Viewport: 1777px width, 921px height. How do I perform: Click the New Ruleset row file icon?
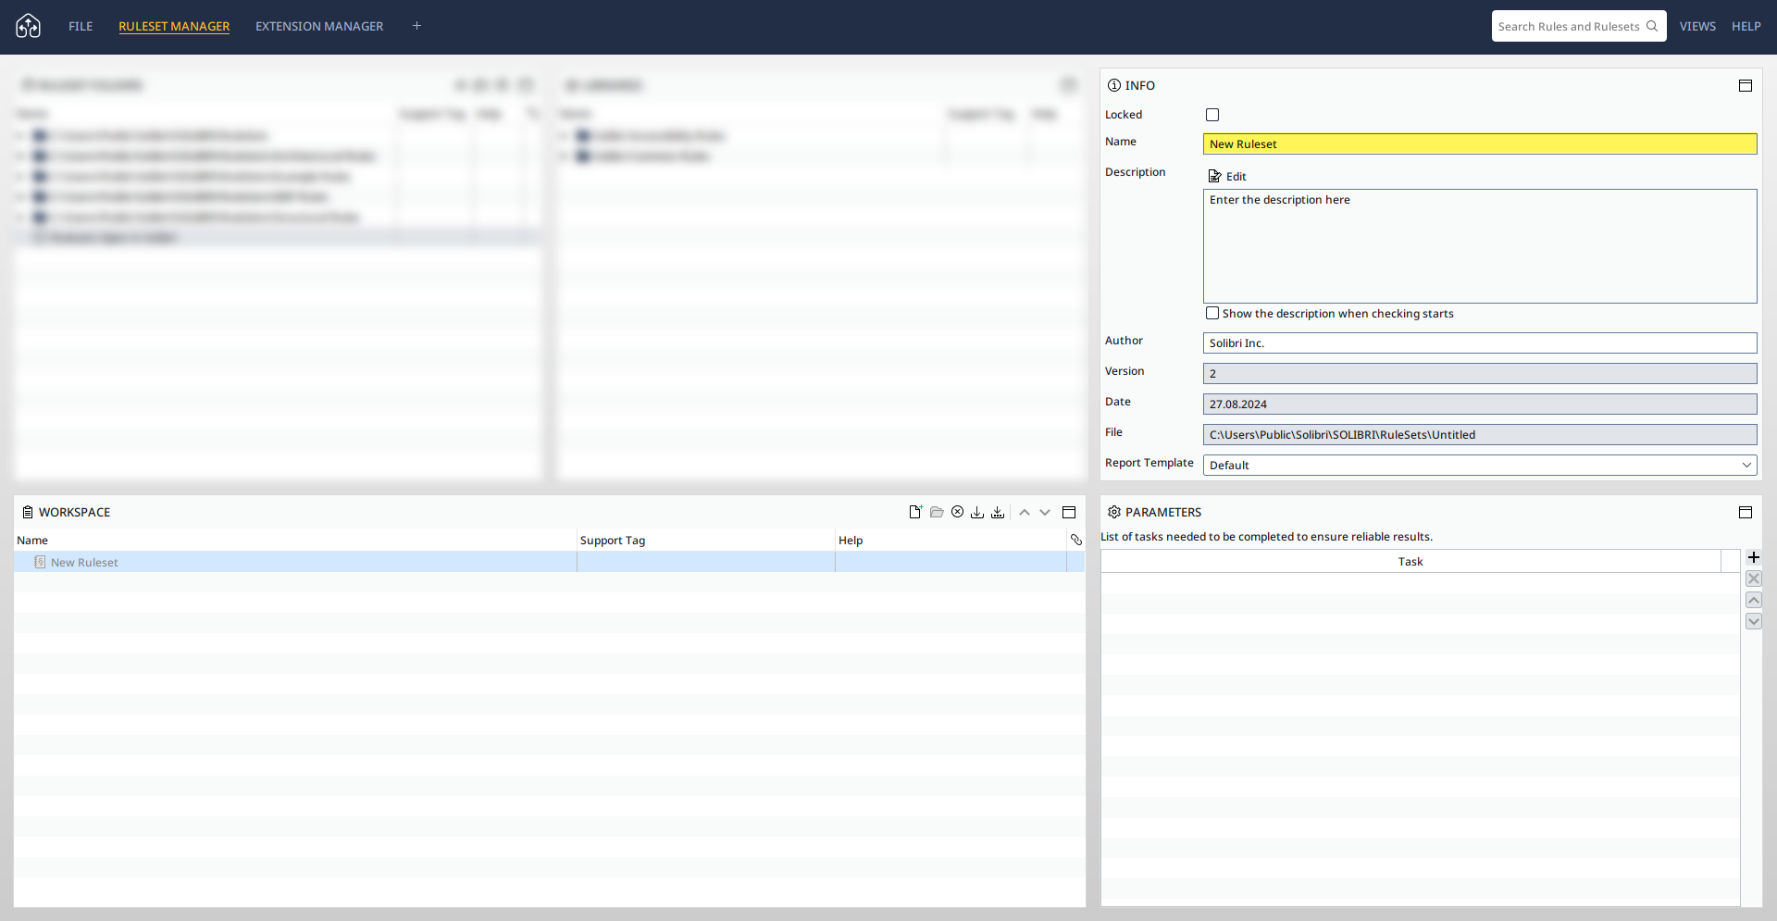pyautogui.click(x=40, y=562)
